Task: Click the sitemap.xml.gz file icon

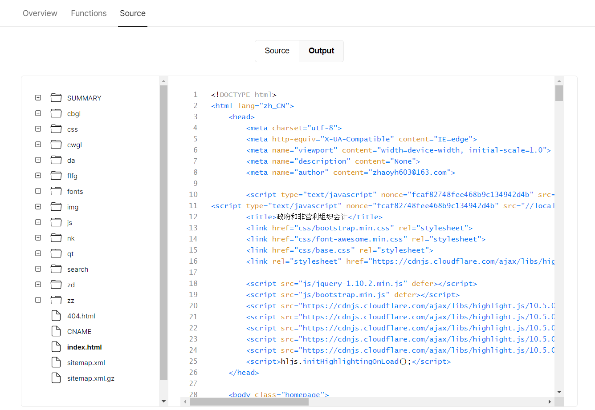Action: 56,378
